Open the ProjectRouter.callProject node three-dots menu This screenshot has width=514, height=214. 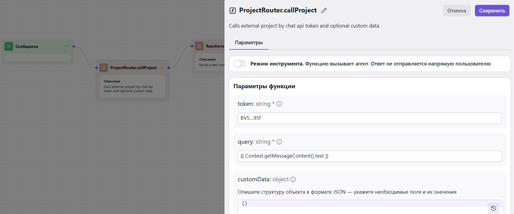(x=161, y=68)
